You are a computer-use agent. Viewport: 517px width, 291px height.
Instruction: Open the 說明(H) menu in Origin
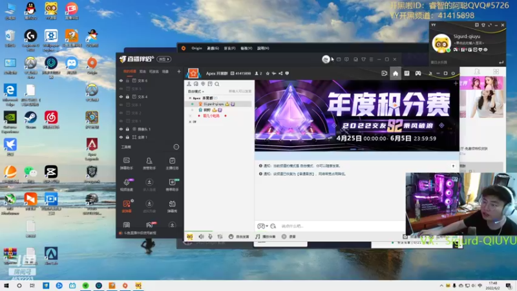(x=263, y=48)
